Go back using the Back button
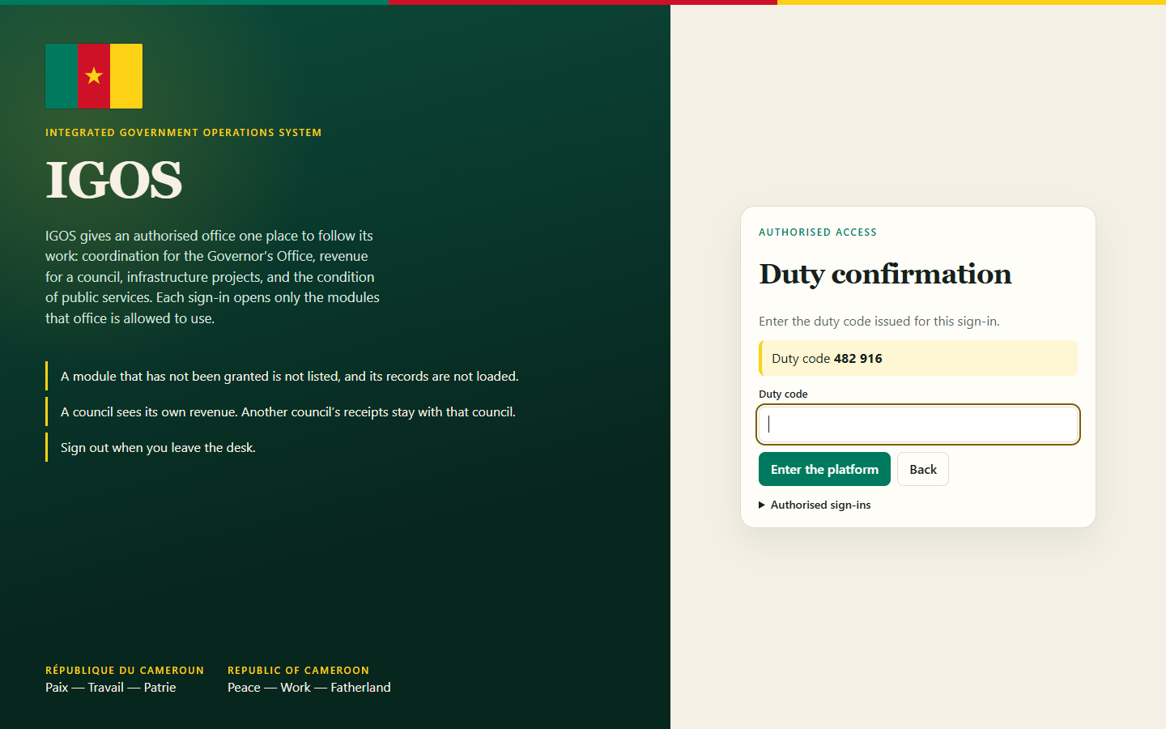Image resolution: width=1166 pixels, height=729 pixels. [923, 469]
